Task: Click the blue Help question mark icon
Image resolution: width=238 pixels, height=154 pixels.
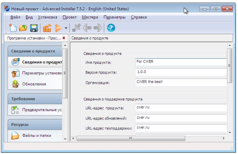Action: pyautogui.click(x=111, y=28)
